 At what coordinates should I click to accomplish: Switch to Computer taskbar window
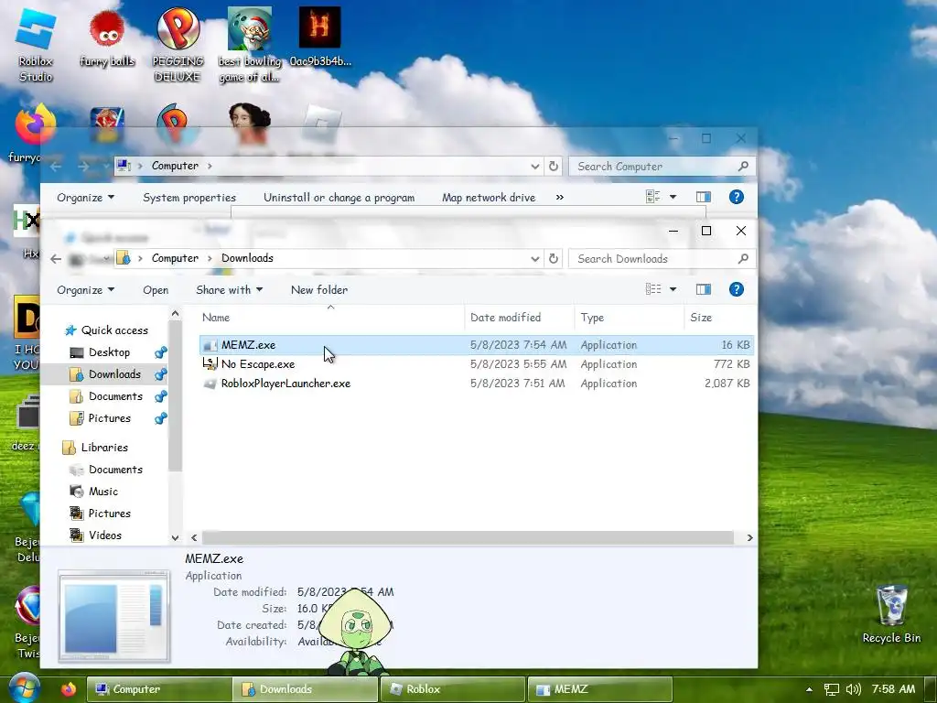(x=159, y=688)
